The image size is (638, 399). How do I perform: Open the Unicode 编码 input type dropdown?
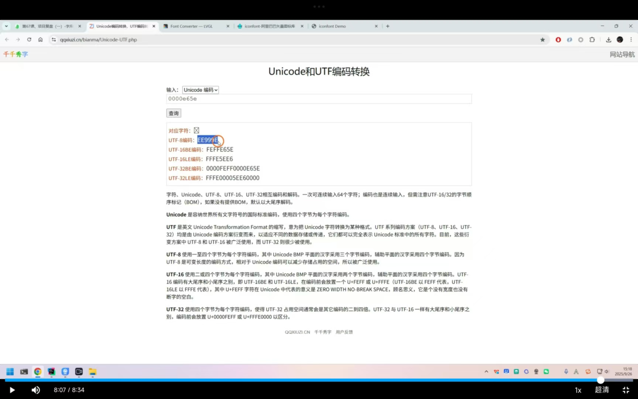point(200,90)
